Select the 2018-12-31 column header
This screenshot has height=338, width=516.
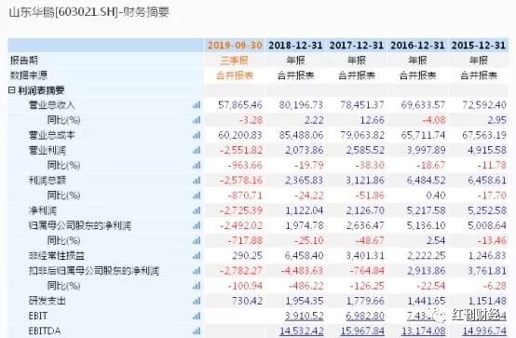point(295,45)
